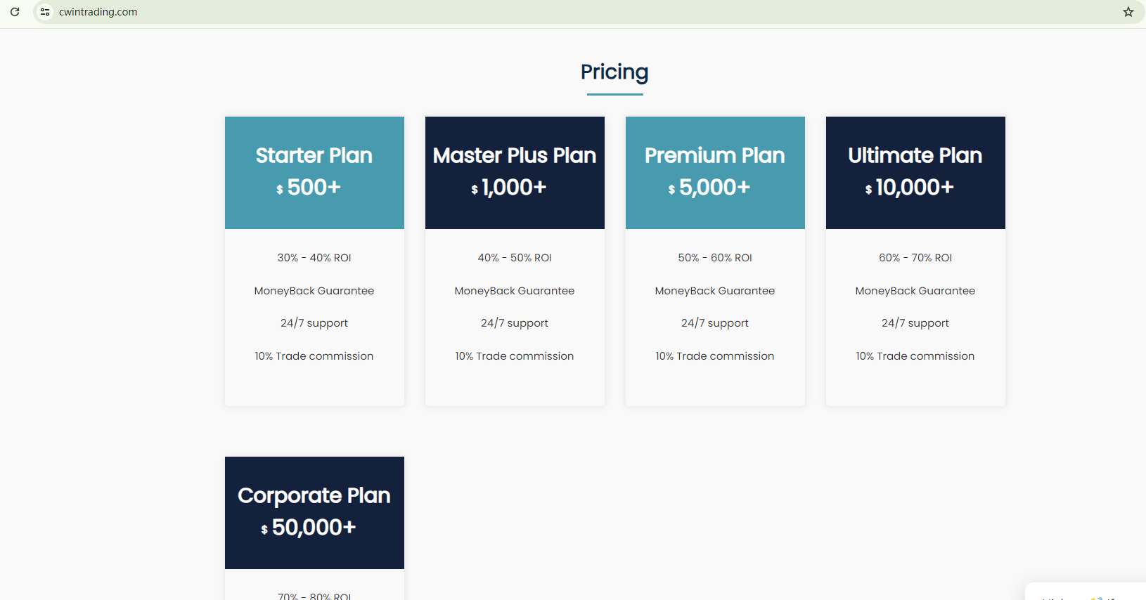Image resolution: width=1146 pixels, height=600 pixels.
Task: Click the Ultimate Plan 60% - 70% ROI text
Action: [915, 258]
